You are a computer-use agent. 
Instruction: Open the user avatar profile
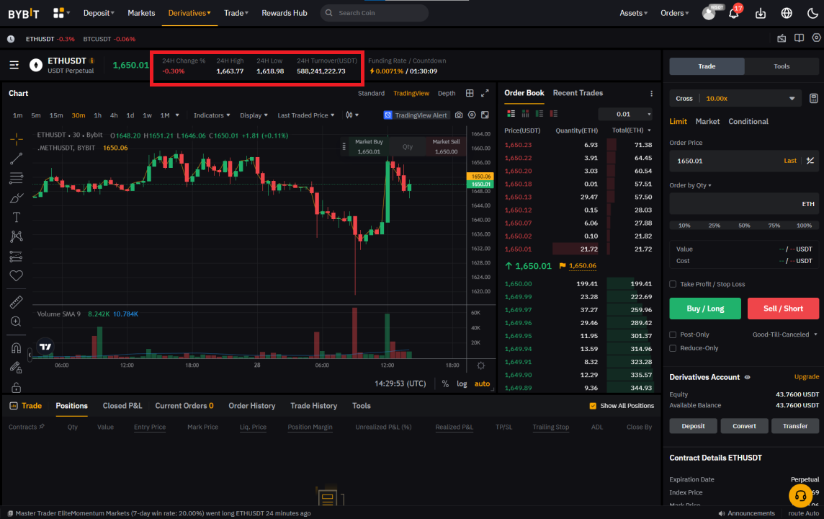[x=708, y=13]
